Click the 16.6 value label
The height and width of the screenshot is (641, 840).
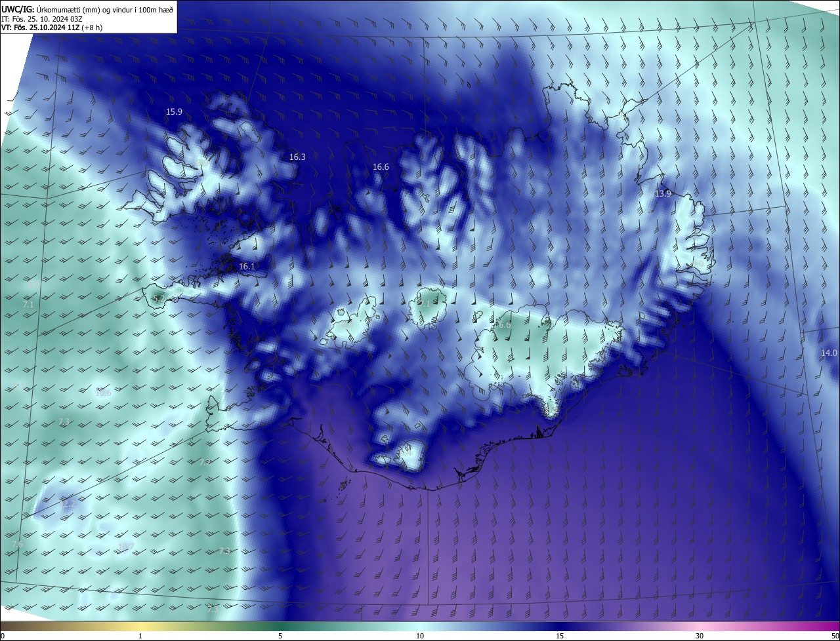[x=381, y=167]
